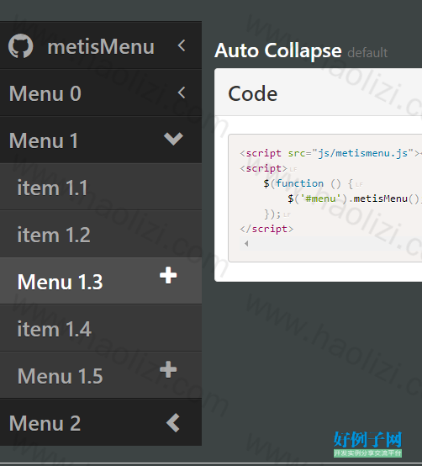Click the arrow beside metisMenu
This screenshot has height=466, width=422.
point(182,45)
